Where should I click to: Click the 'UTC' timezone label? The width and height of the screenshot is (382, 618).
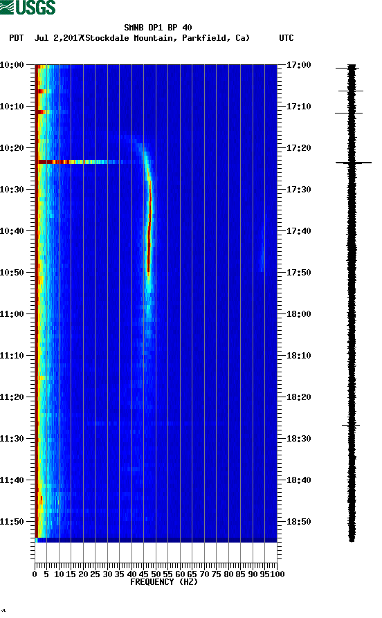tap(286, 38)
